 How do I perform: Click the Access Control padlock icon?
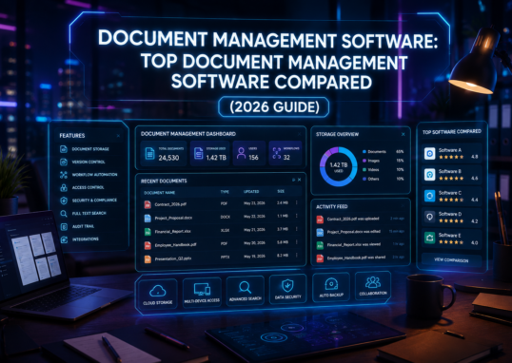pos(64,187)
